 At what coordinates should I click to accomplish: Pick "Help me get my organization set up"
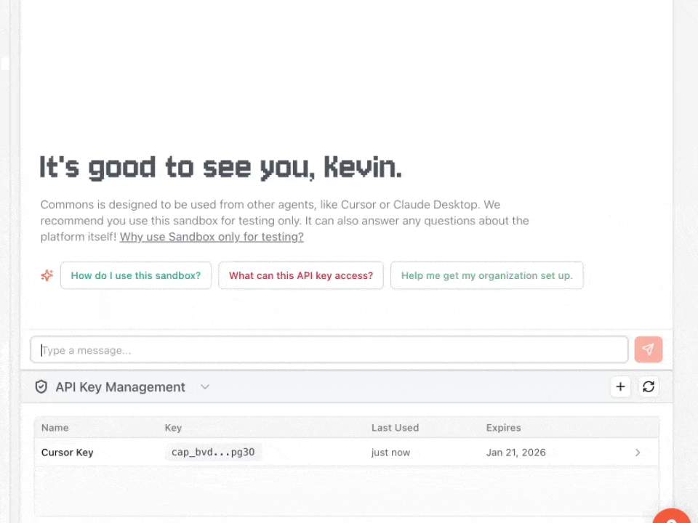486,275
